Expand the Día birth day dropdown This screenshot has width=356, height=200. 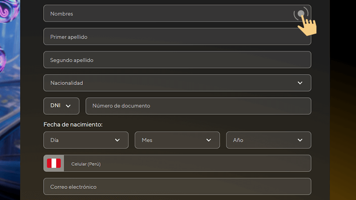pos(85,140)
